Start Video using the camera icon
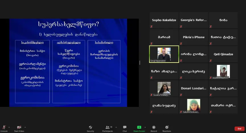 19,128
